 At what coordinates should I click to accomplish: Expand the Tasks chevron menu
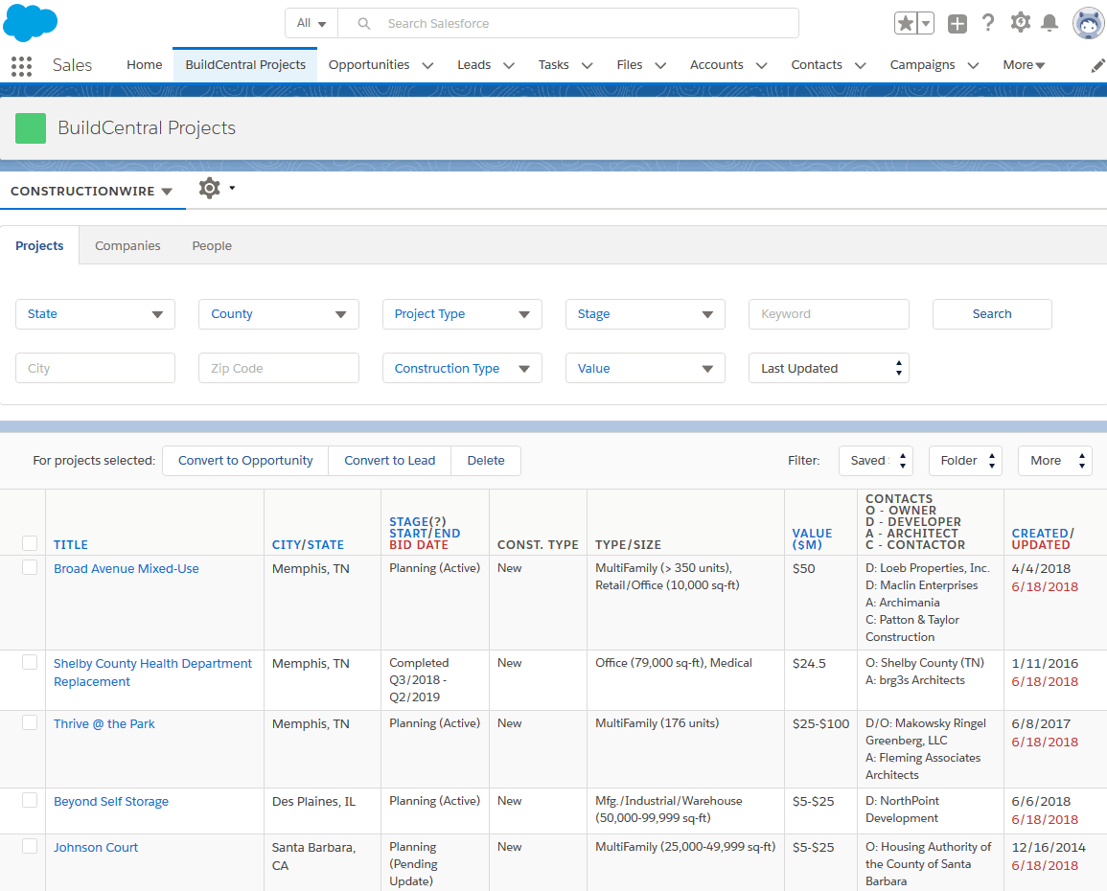[588, 65]
